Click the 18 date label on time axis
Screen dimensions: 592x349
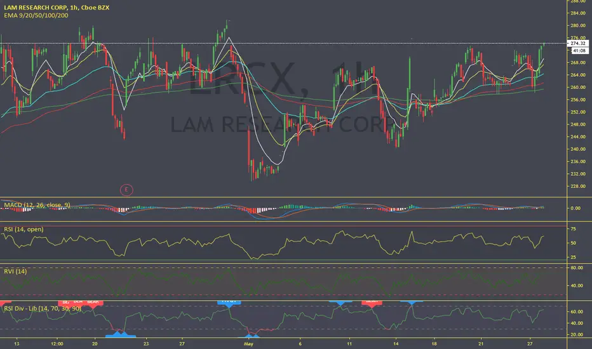434,344
